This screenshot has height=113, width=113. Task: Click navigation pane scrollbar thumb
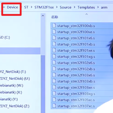43,84
